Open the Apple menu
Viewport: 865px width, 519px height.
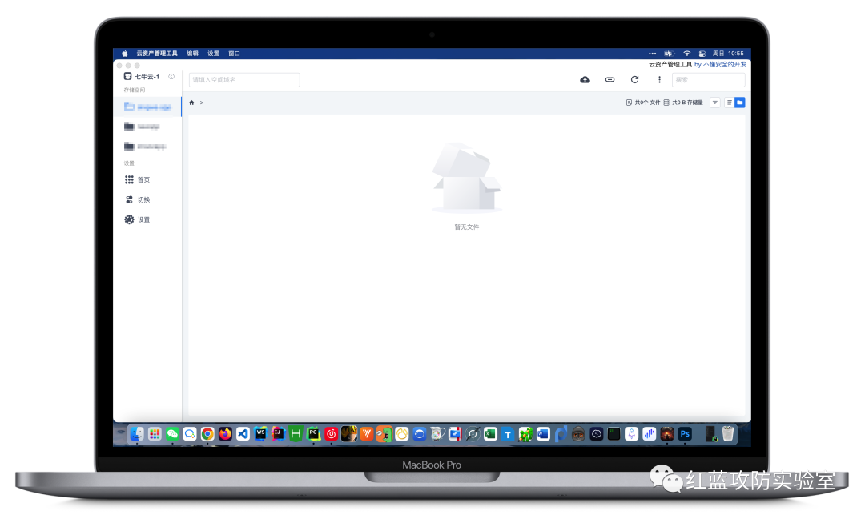pyautogui.click(x=125, y=54)
